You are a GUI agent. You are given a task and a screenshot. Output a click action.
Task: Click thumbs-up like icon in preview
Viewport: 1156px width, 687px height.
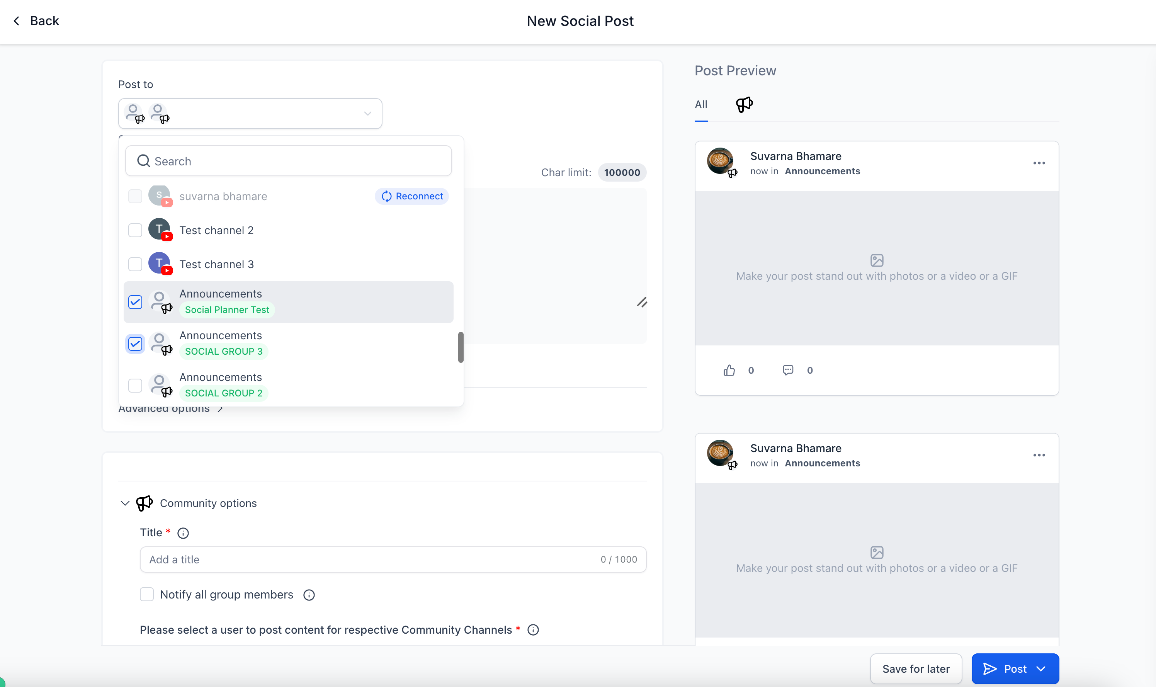coord(729,370)
